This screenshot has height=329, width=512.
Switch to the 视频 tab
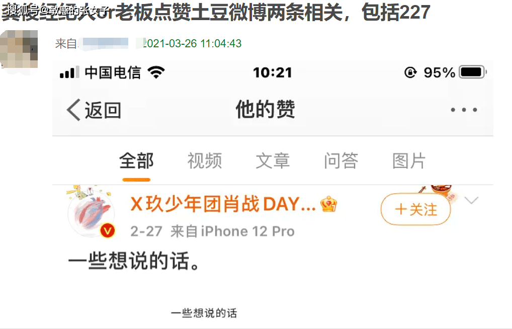(x=204, y=161)
